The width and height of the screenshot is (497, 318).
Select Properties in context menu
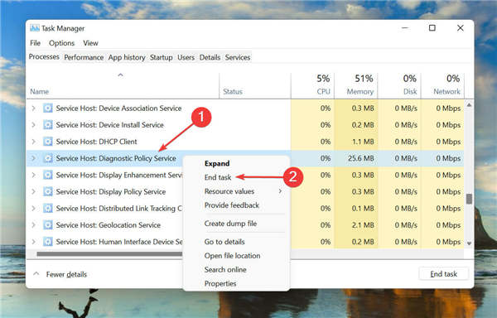click(220, 283)
